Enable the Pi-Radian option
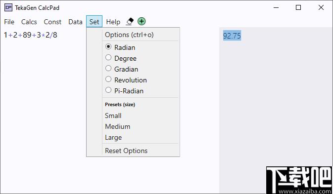 tap(125, 91)
